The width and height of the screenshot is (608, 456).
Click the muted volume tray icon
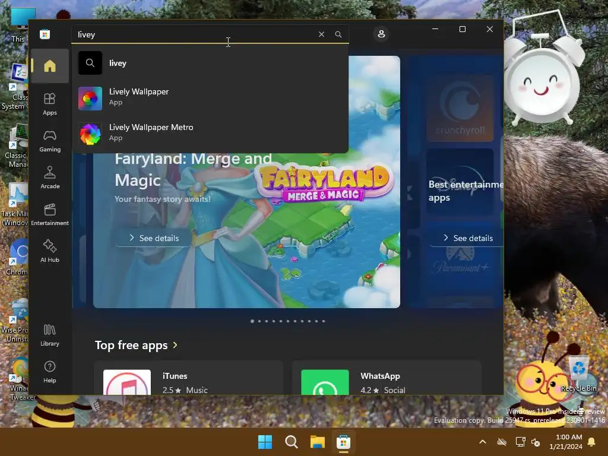[536, 442]
